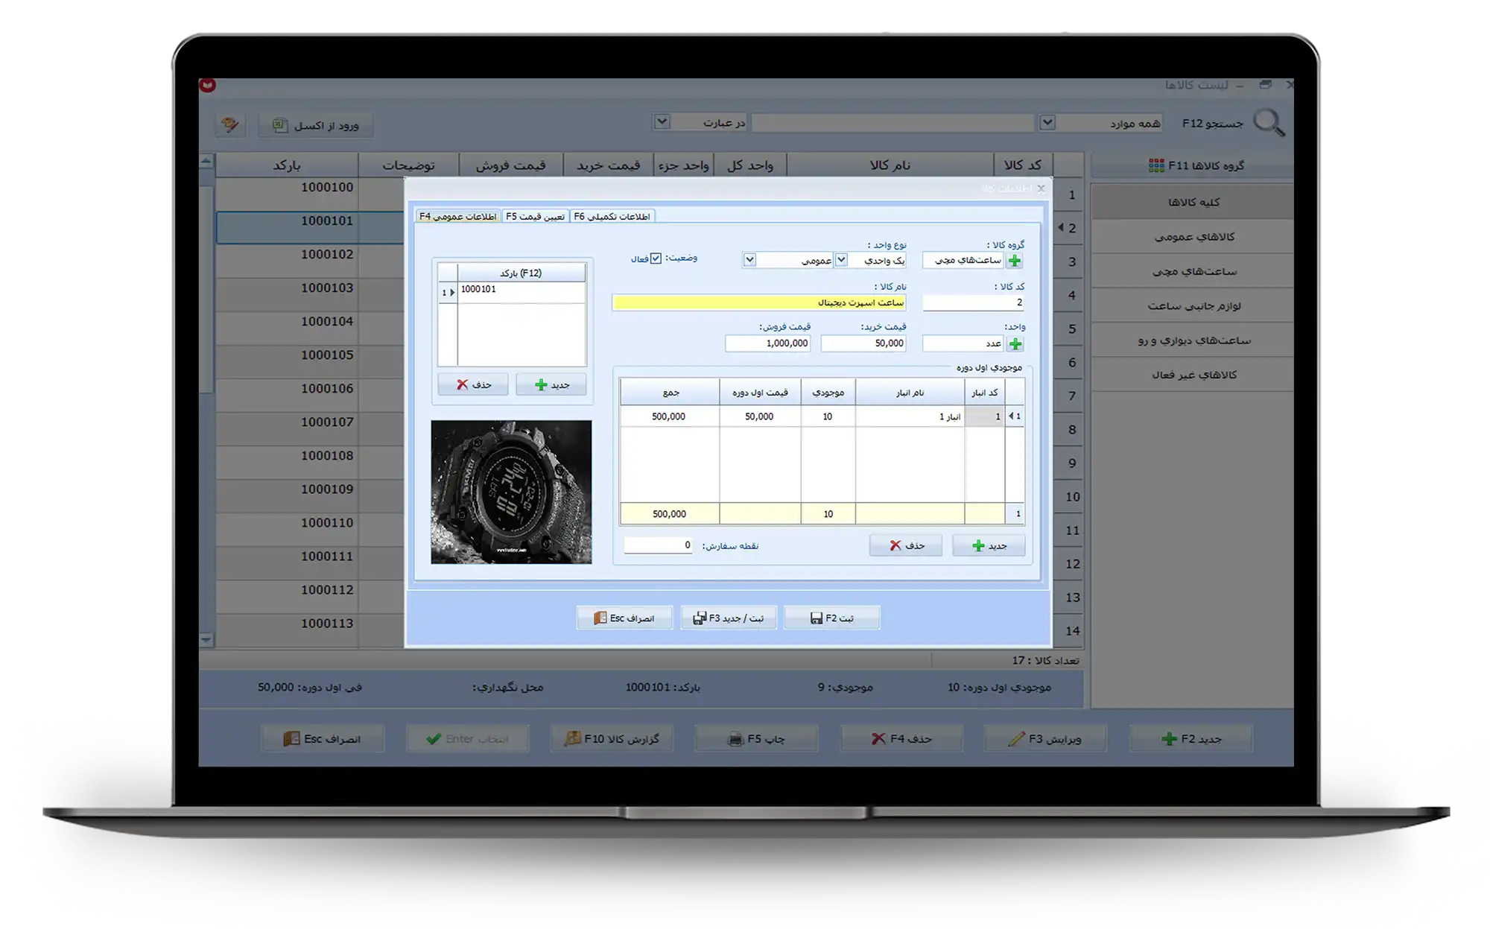
Task: Open the 'عمومی' dropdown arrow
Action: click(x=749, y=260)
